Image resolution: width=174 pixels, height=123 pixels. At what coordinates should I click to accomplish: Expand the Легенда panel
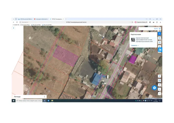(x=29, y=97)
